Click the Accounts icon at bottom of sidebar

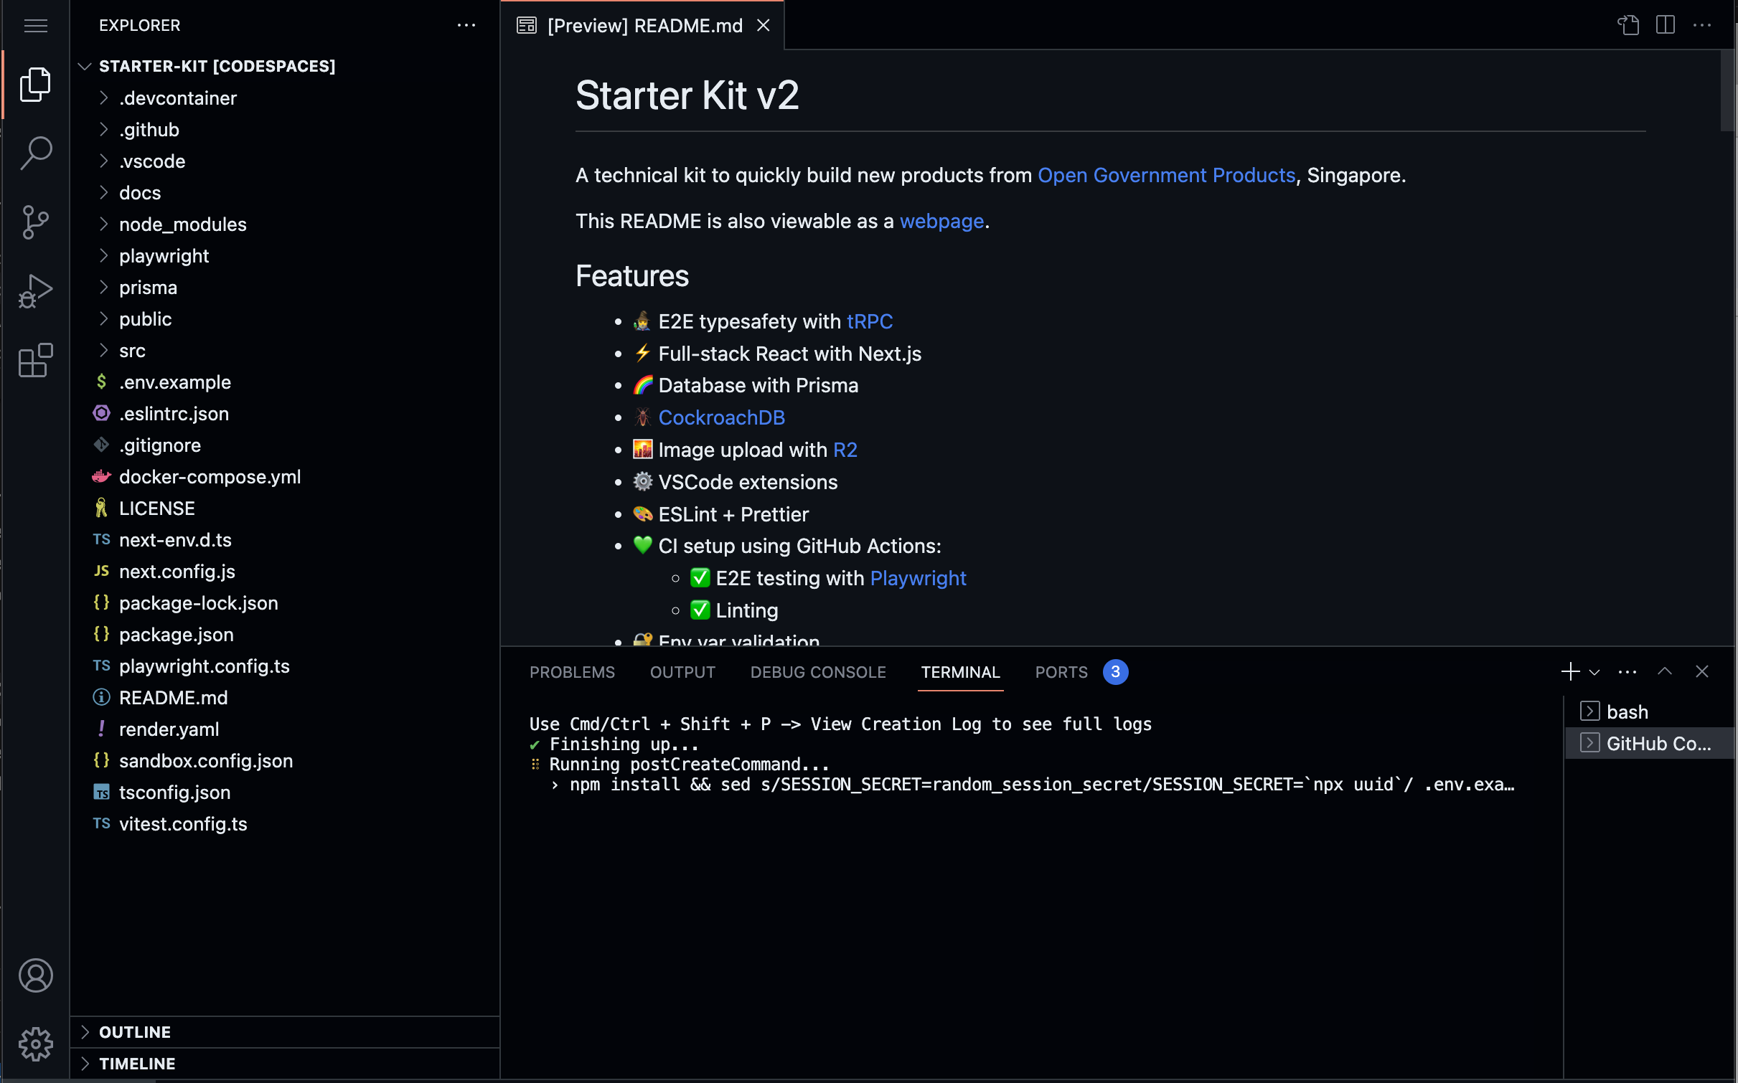click(x=35, y=975)
